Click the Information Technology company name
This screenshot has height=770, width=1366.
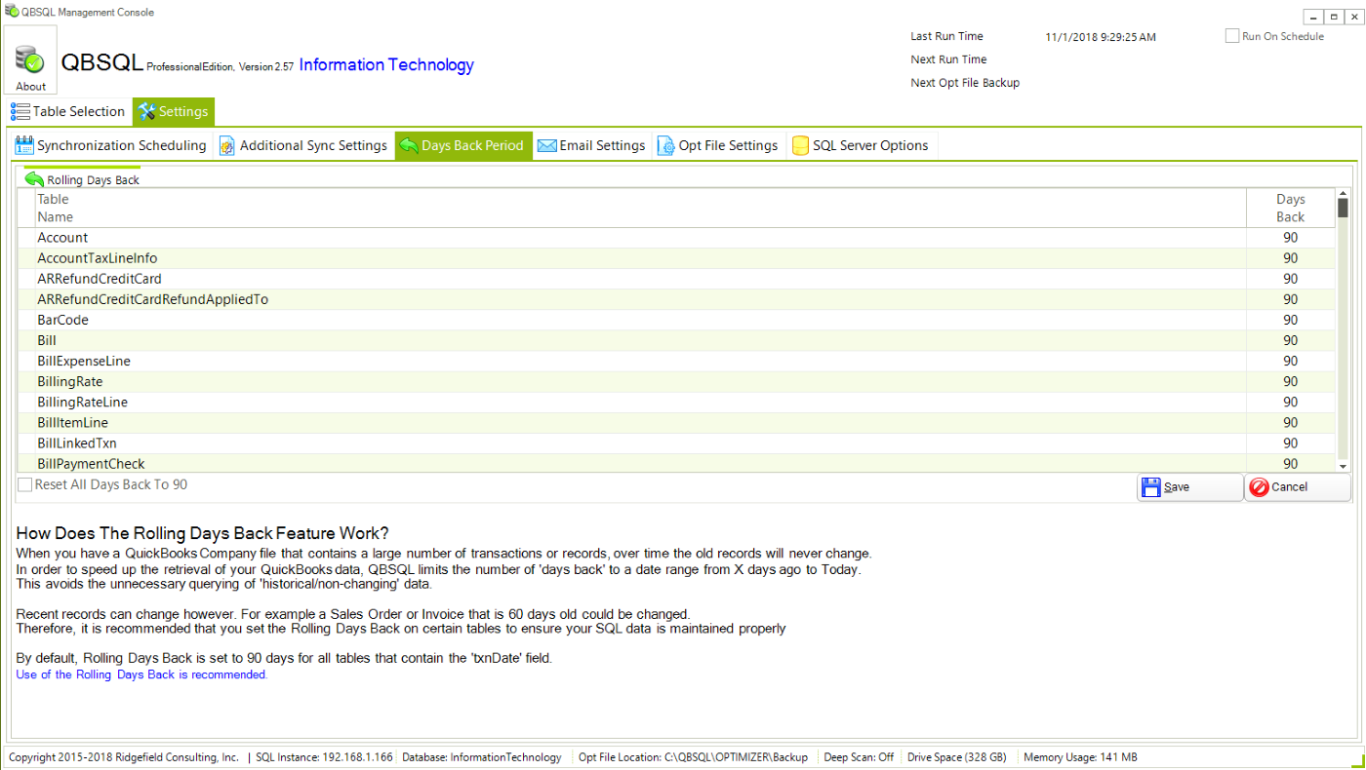click(386, 65)
